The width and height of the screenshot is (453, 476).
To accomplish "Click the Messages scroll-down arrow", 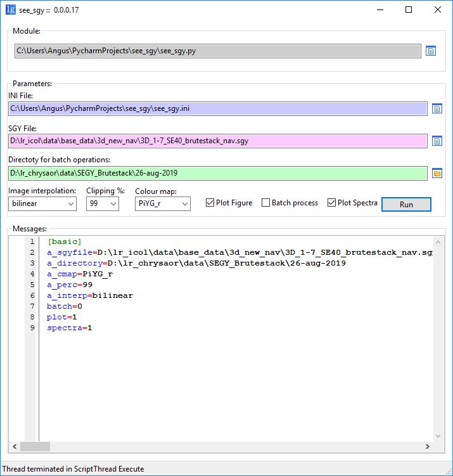I will pos(438,435).
